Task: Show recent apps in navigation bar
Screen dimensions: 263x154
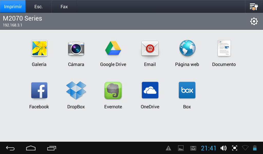Action: [x=51, y=148]
